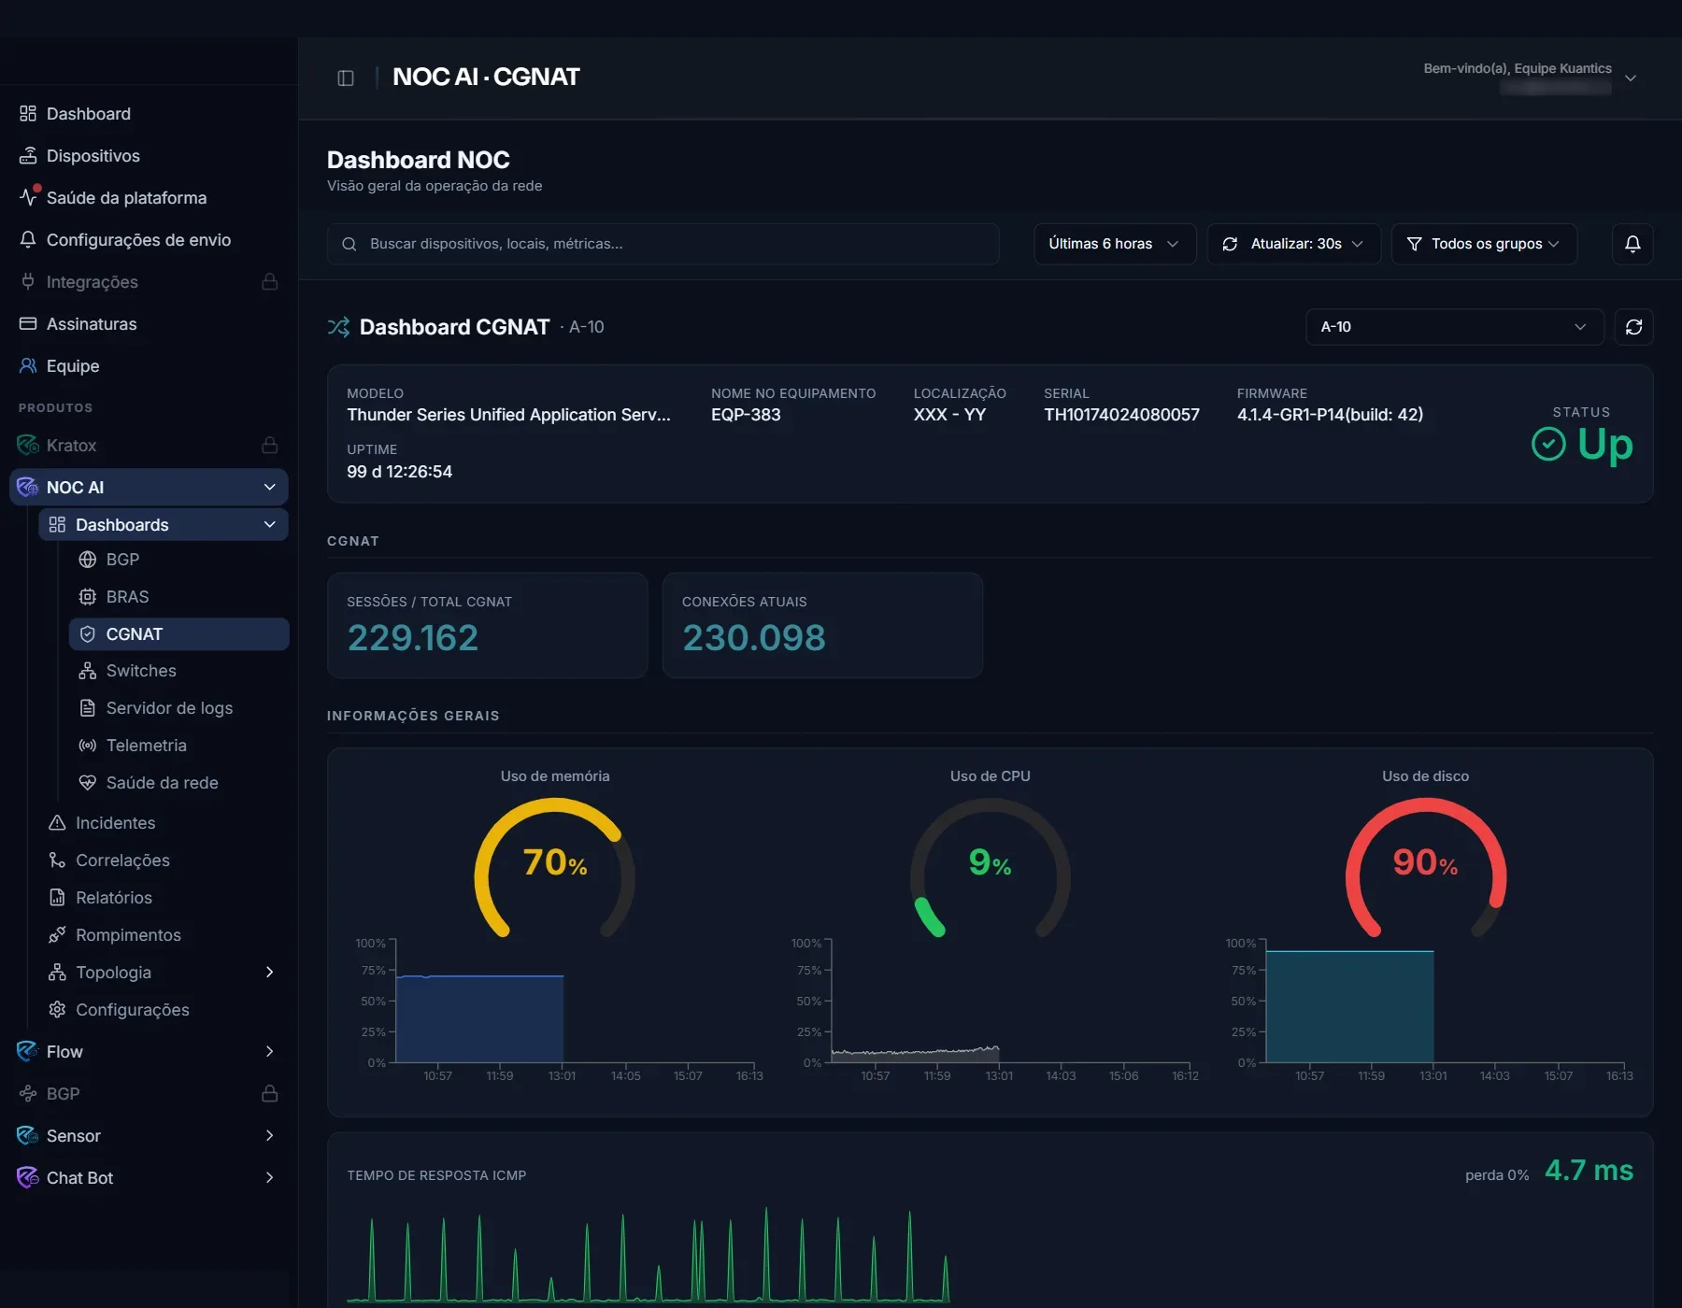Click the Equipe people icon
Screen dimensions: 1682x1308
coord(28,366)
